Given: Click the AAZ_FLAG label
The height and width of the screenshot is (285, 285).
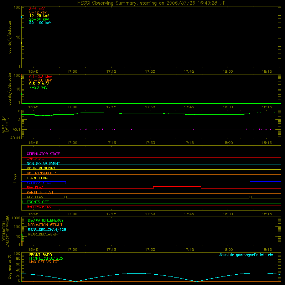Looking at the screenshot, I should 35,197.
